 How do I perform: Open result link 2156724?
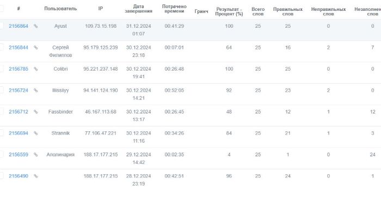tap(19, 90)
